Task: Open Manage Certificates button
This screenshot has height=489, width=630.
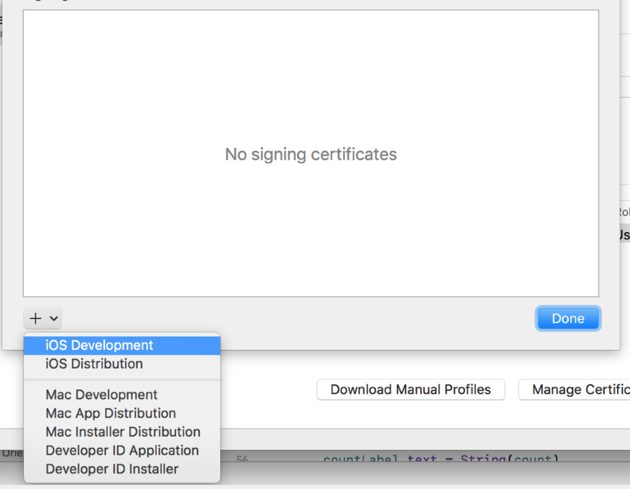Action: (575, 390)
